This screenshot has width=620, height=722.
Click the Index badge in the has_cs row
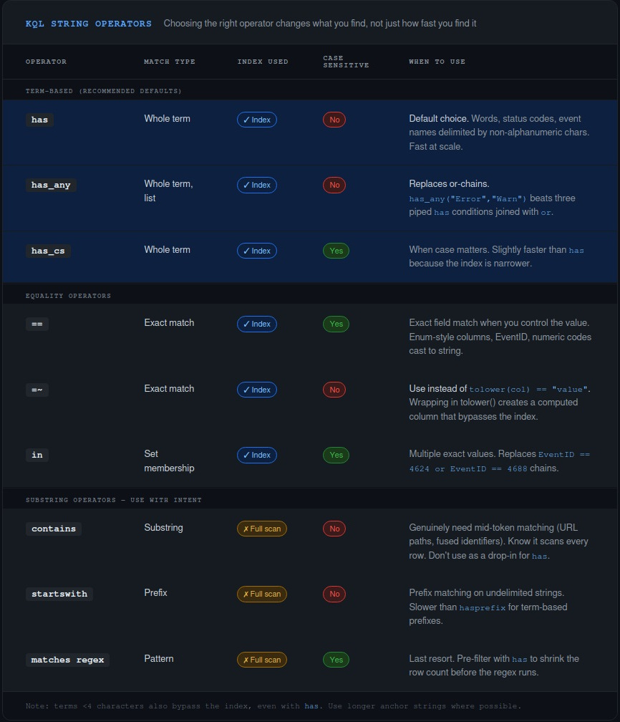[256, 251]
